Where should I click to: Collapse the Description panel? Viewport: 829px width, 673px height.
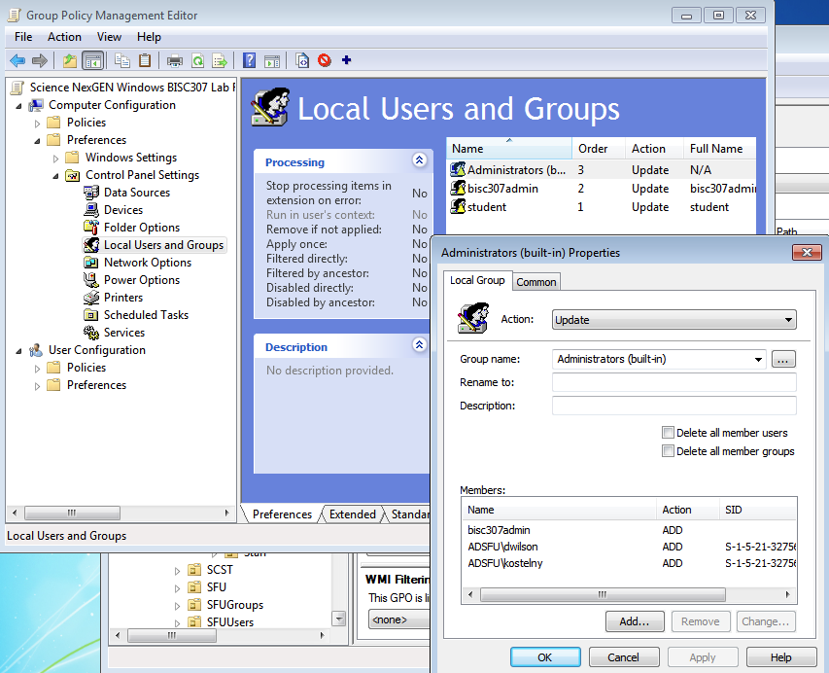(419, 345)
